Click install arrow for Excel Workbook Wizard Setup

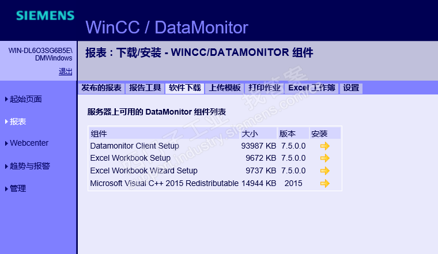click(324, 171)
